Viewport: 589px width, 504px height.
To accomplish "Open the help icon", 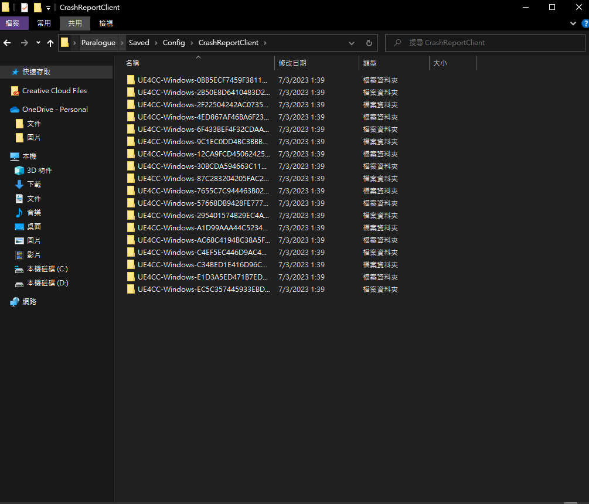I will coord(585,23).
